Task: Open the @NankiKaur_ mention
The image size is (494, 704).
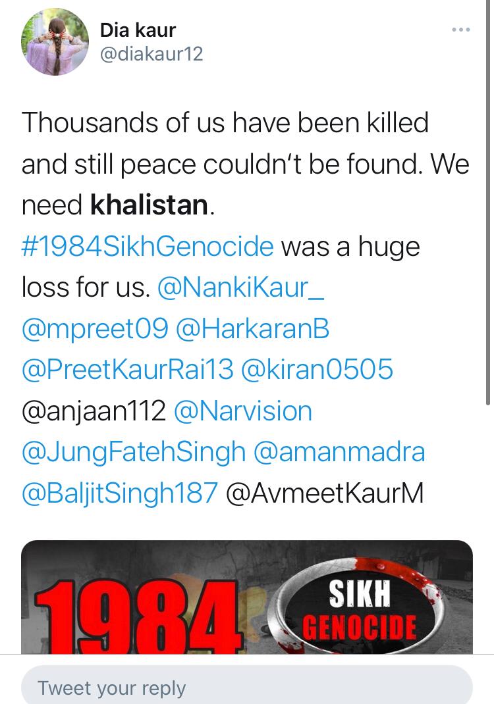Action: pos(240,288)
